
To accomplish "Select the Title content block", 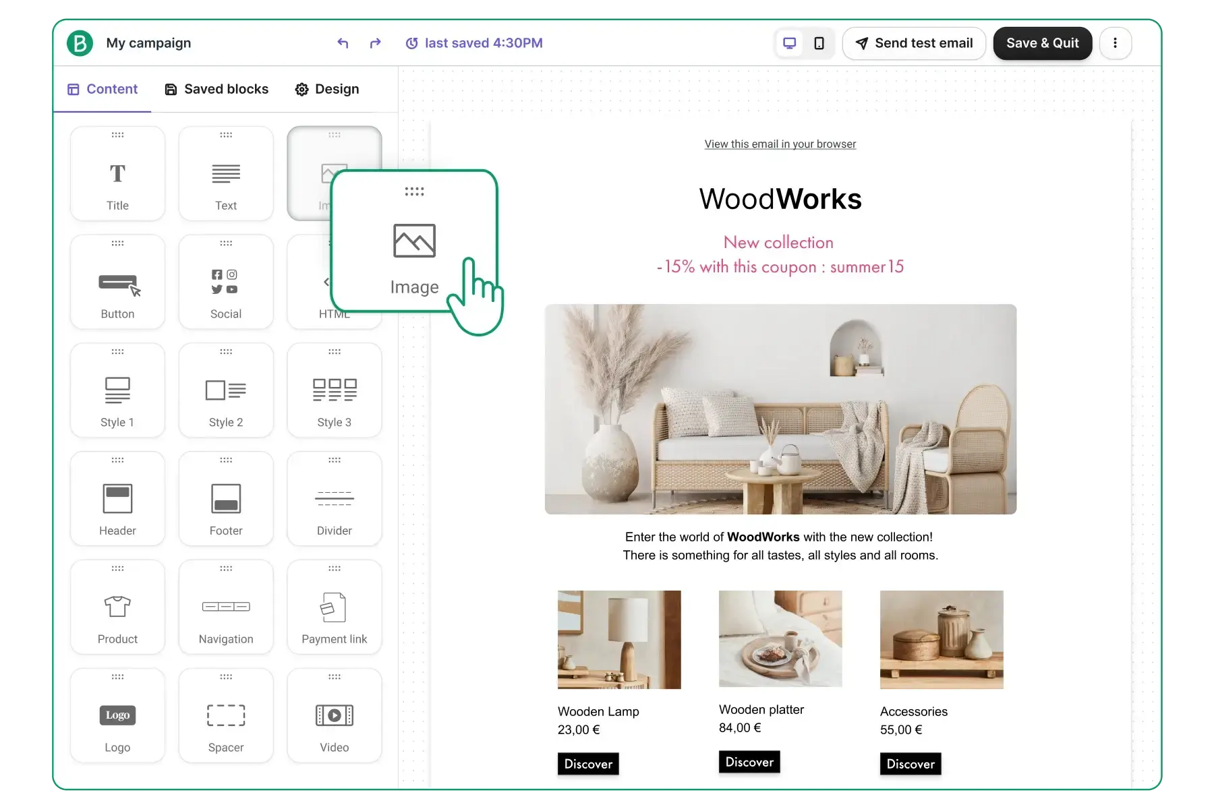I will pyautogui.click(x=117, y=174).
